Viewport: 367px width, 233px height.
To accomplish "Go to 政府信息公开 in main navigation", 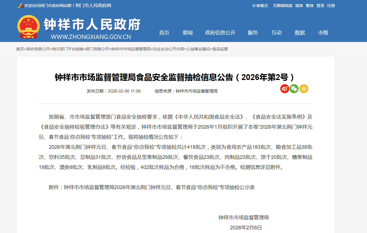I will tap(220, 33).
